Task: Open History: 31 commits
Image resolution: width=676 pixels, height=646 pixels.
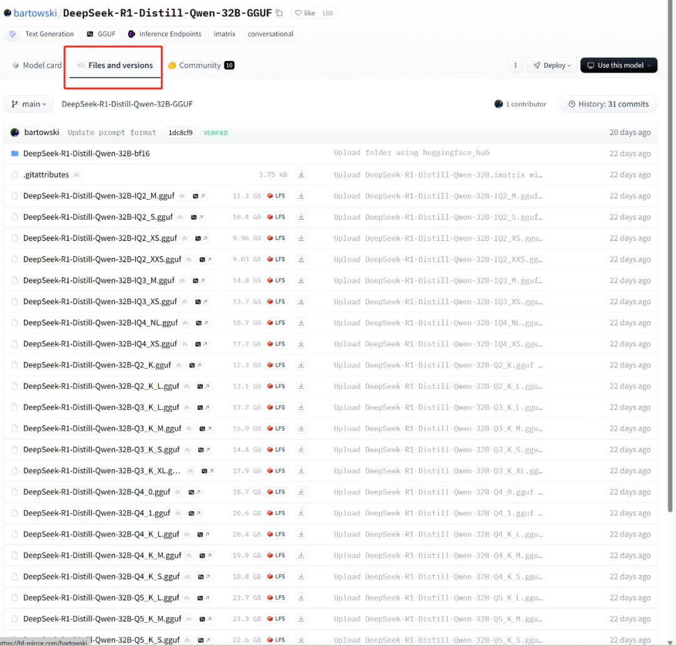Action: pos(608,104)
